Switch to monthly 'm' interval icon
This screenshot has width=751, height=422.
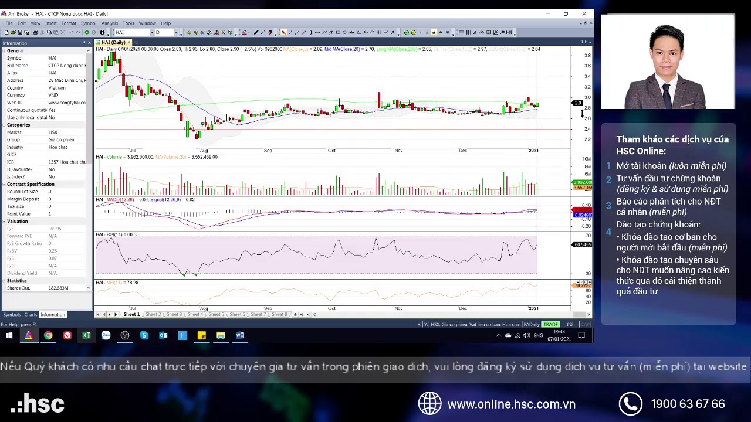click(448, 32)
